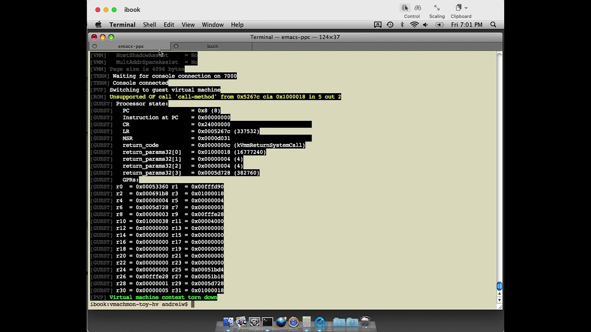Open the Shell menu
Viewport: 591px width, 332px height.
(x=149, y=25)
